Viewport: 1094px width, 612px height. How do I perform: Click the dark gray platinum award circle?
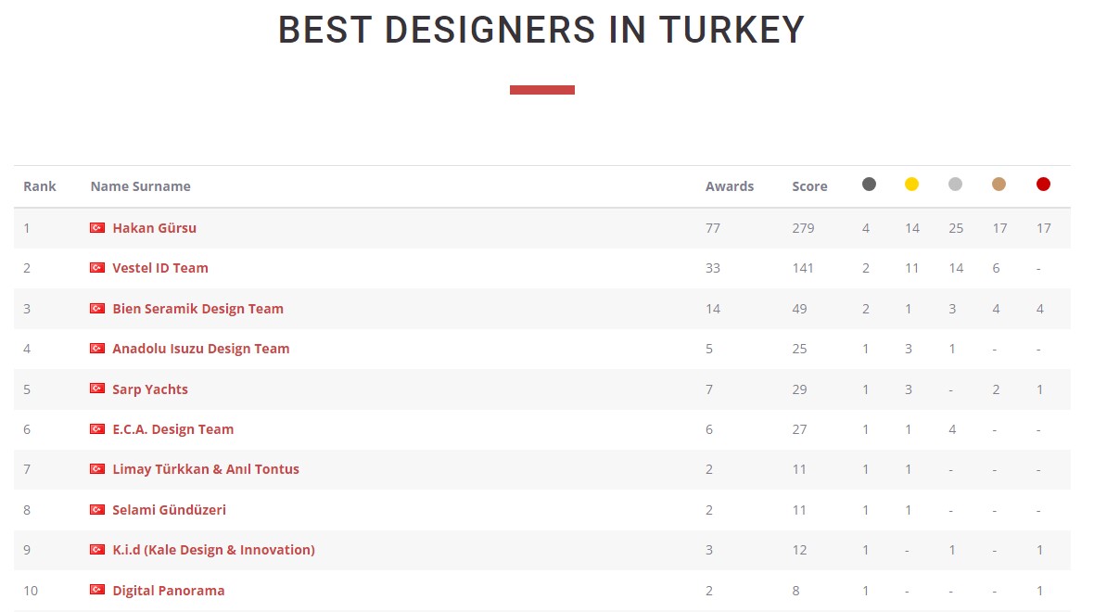(x=869, y=185)
